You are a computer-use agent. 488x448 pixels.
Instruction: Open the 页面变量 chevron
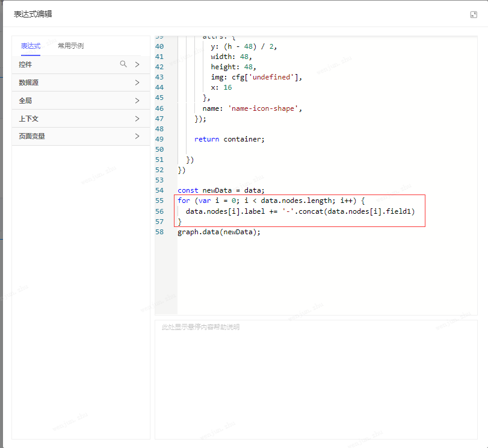tap(137, 136)
